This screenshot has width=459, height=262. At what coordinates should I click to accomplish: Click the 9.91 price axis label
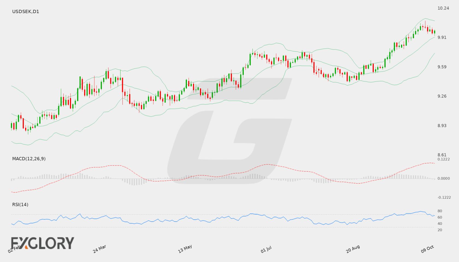(442, 37)
